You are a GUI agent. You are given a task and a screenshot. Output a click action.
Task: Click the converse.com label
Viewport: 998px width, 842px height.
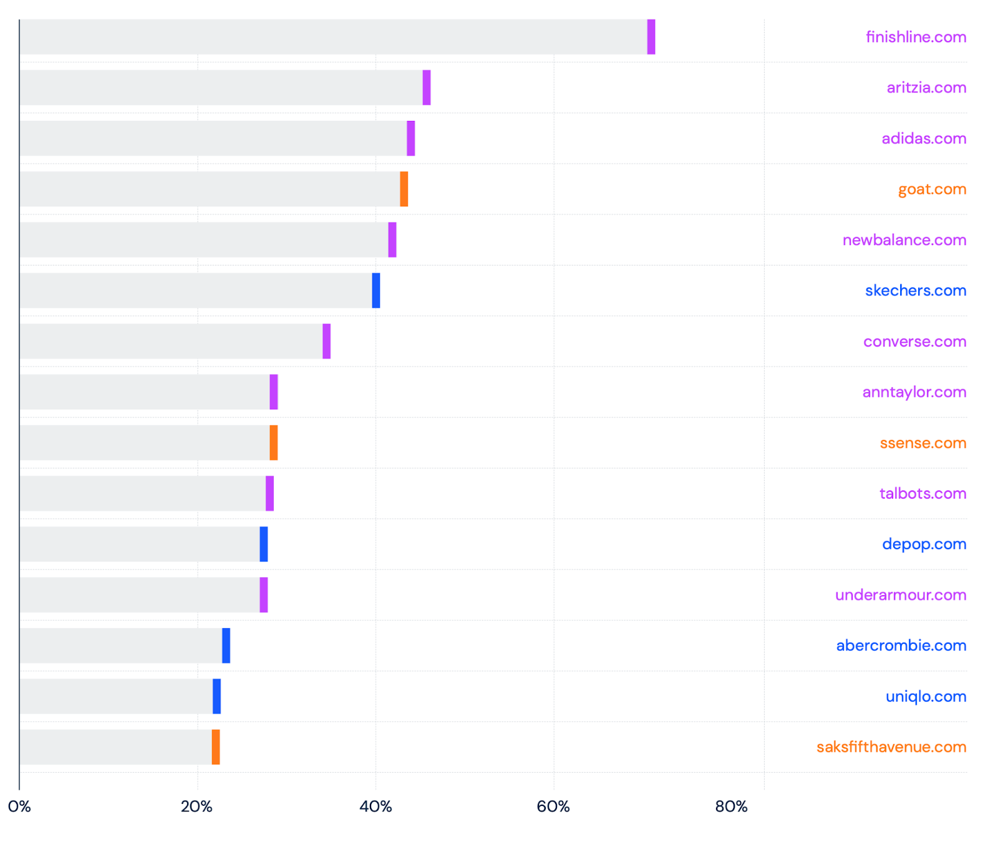tap(915, 342)
